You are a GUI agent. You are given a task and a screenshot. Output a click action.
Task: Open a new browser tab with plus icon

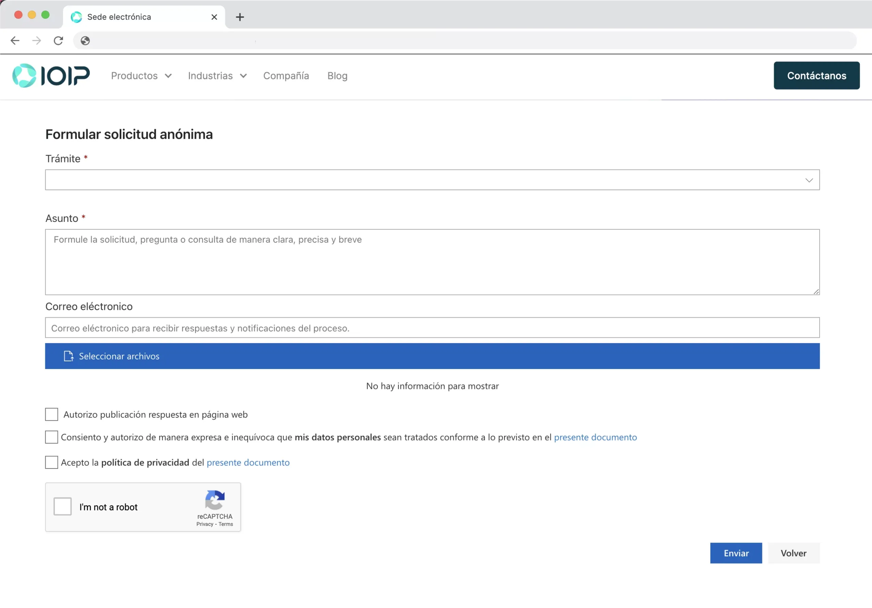tap(240, 17)
